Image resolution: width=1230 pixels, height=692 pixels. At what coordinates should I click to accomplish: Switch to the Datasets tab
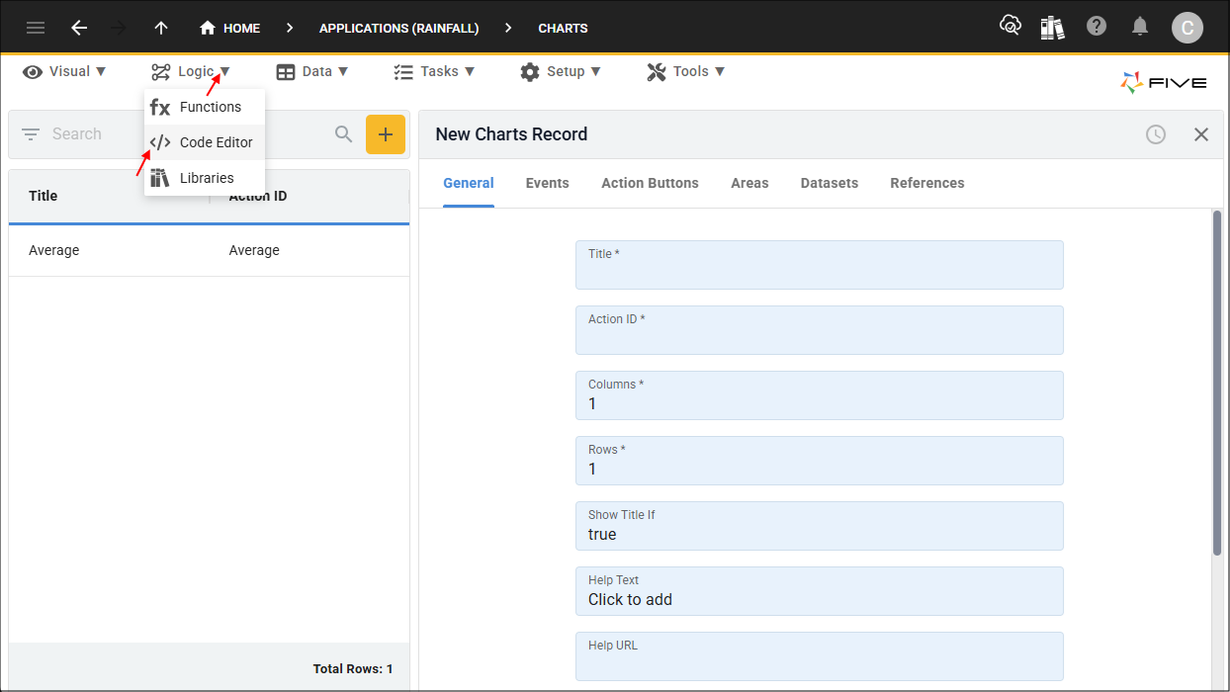[x=829, y=183]
